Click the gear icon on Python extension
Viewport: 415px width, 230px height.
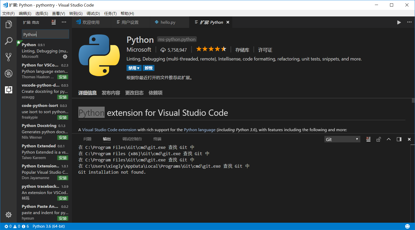(x=65, y=57)
